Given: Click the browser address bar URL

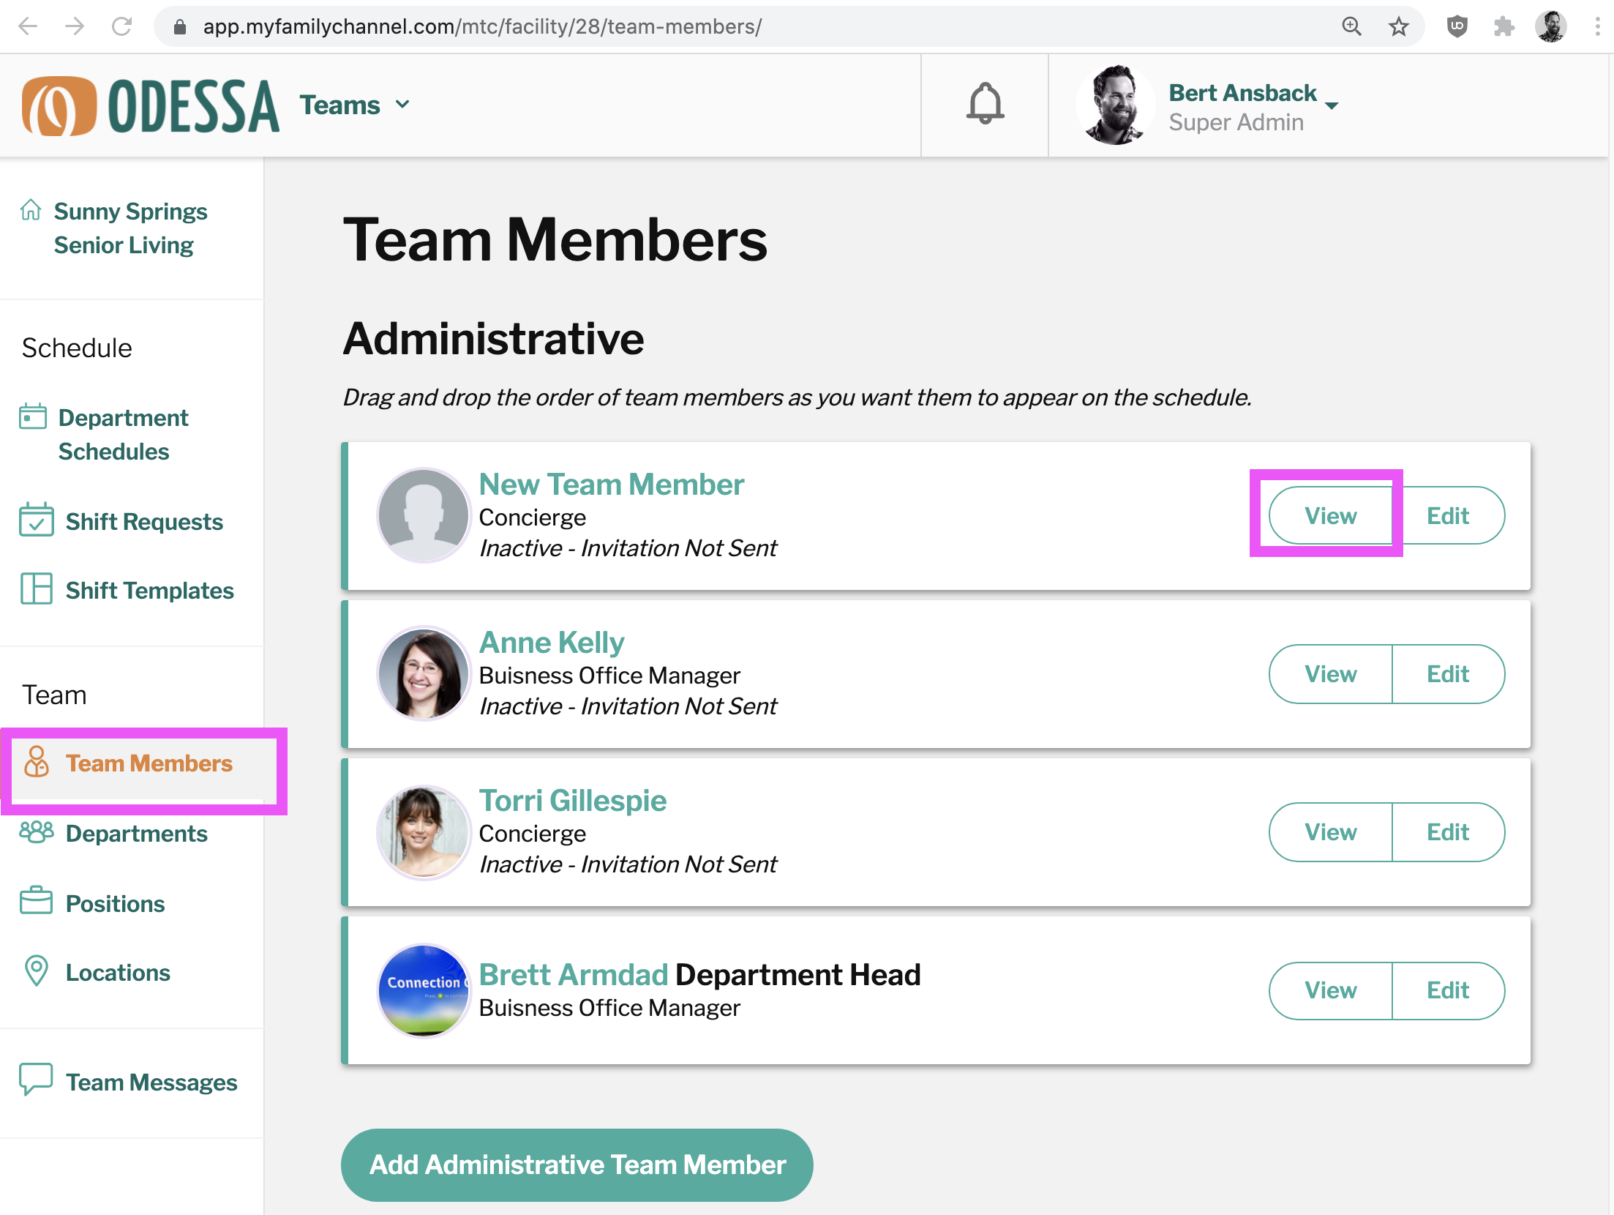Looking at the screenshot, I should 481,27.
